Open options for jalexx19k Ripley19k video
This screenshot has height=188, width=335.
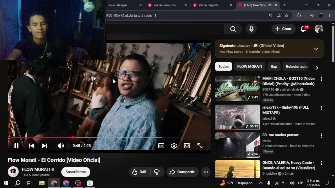[321, 108]
